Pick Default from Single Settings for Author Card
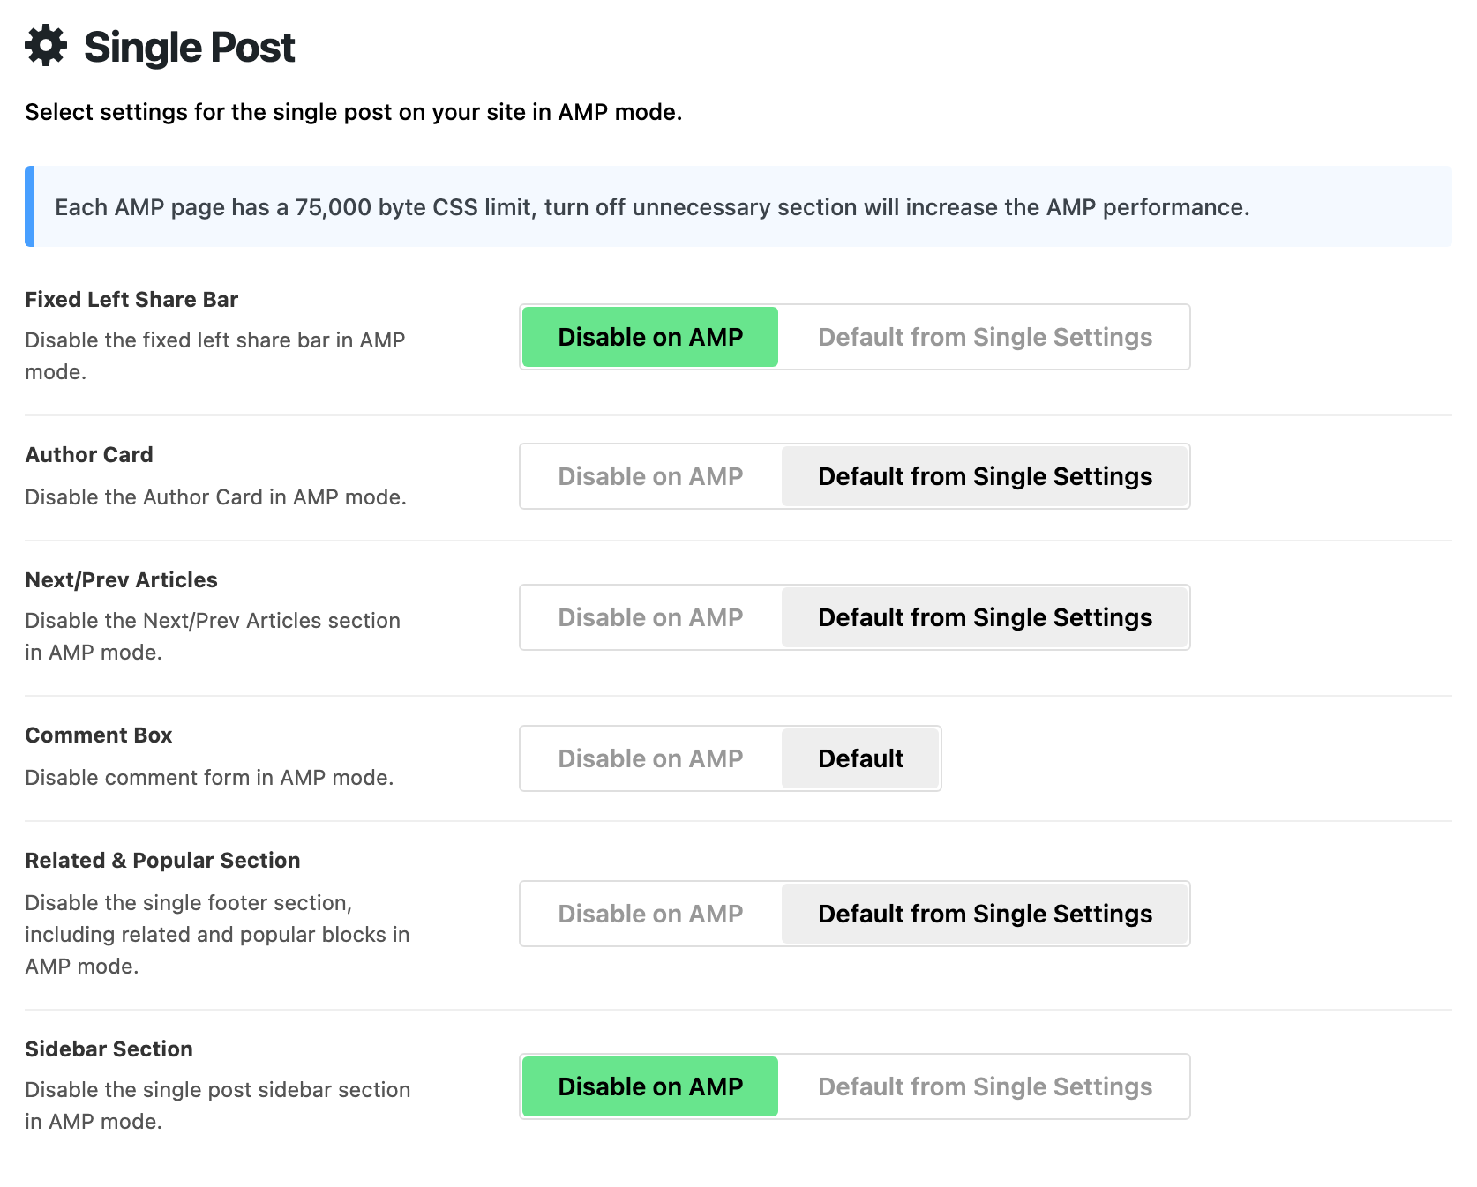The height and width of the screenshot is (1187, 1477). pos(985,476)
